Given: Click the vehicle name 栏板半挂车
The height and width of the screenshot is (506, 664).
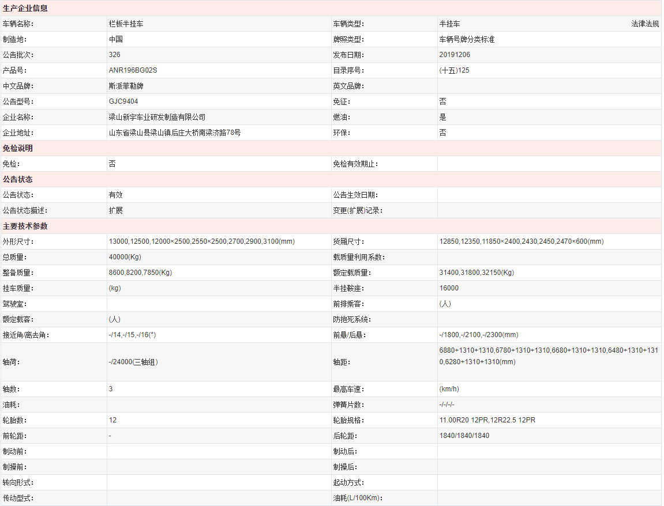Looking at the screenshot, I should (x=126, y=24).
